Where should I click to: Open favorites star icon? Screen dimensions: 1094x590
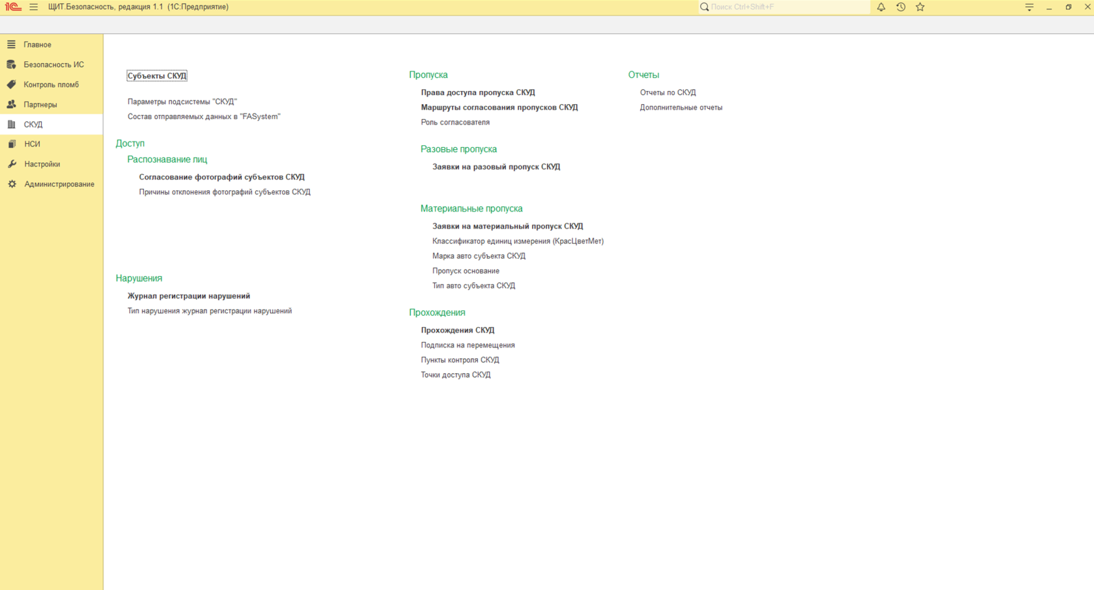click(920, 7)
